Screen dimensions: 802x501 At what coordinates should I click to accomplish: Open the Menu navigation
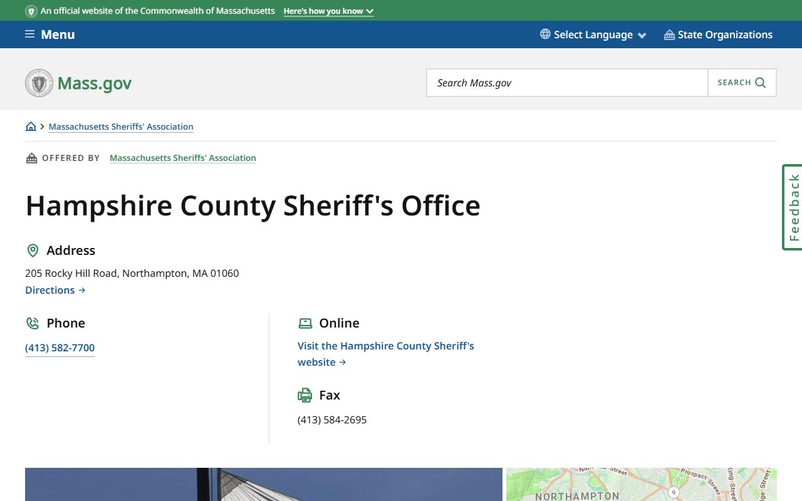(50, 34)
